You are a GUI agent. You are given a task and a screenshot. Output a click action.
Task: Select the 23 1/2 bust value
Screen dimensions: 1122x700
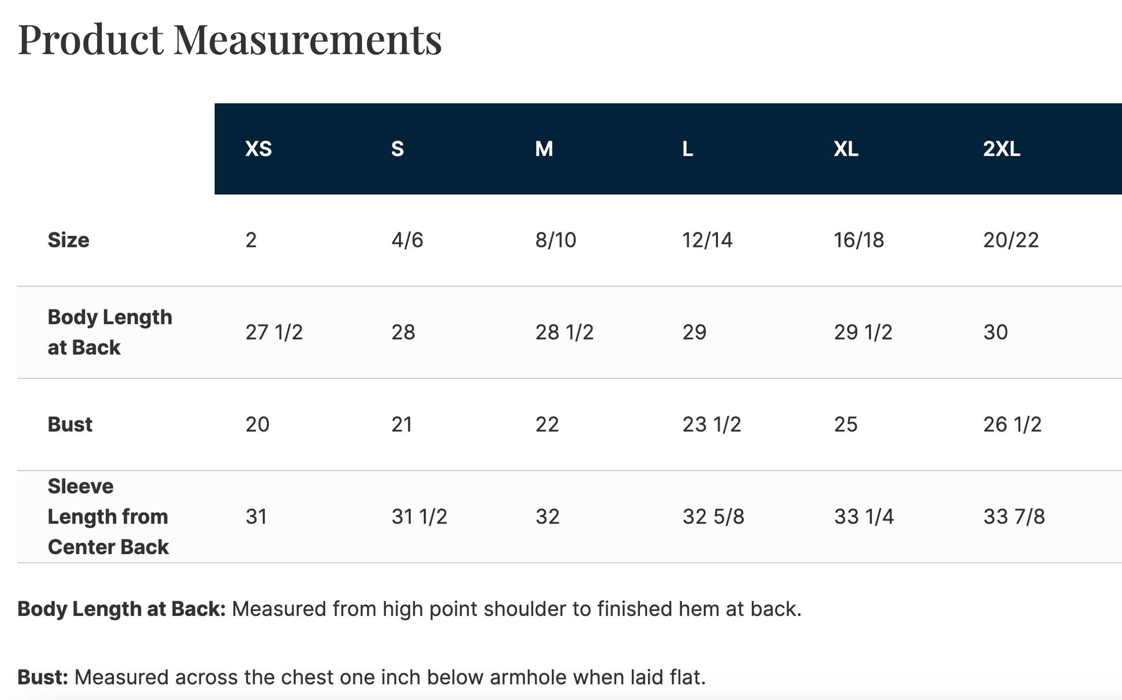711,424
